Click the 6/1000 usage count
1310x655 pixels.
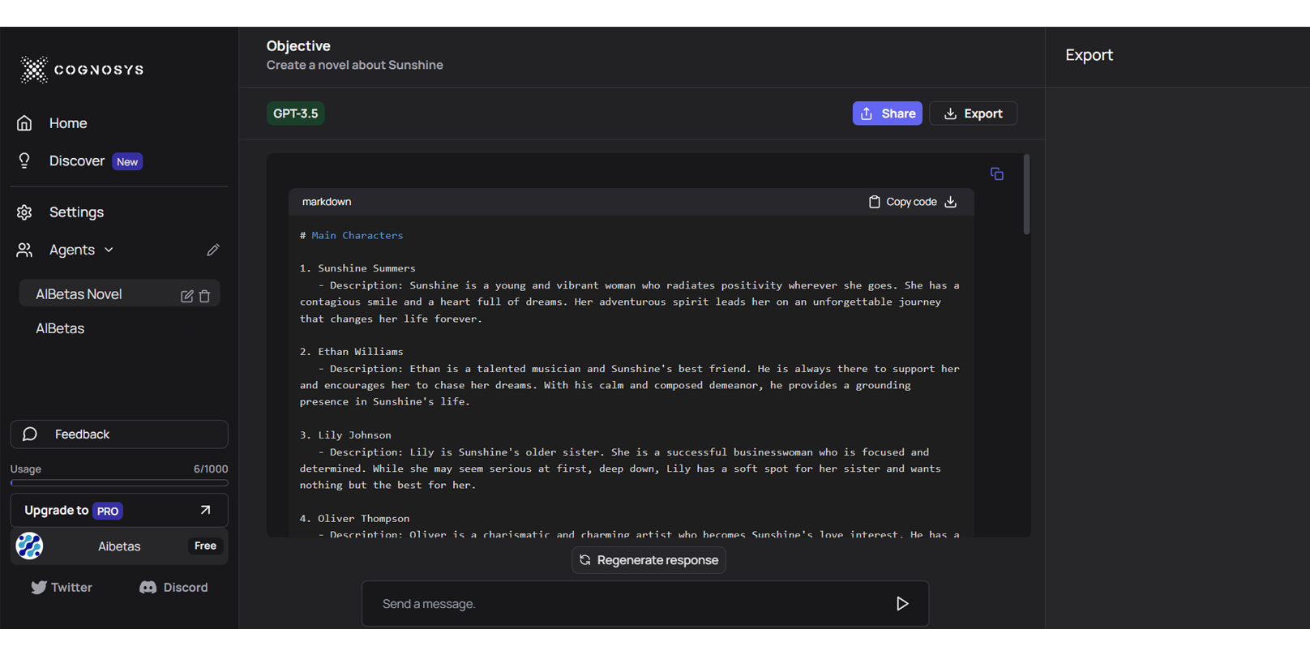[x=211, y=469]
